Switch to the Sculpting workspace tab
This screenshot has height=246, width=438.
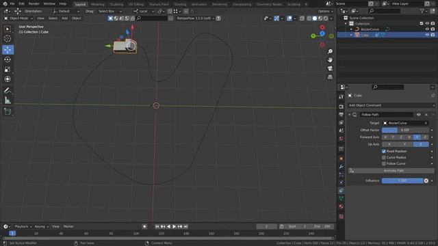coord(116,4)
